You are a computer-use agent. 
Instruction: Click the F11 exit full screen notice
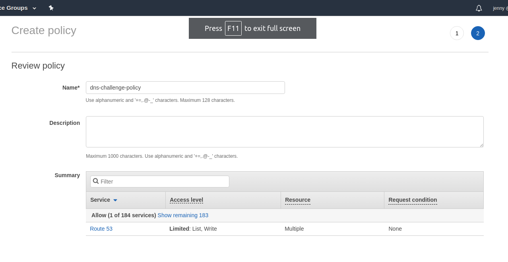coord(252,29)
